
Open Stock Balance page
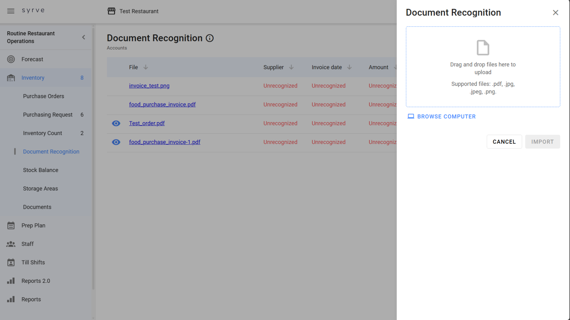tap(41, 170)
